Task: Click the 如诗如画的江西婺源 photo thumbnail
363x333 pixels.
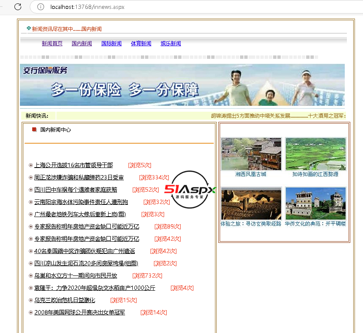Action: (316, 154)
